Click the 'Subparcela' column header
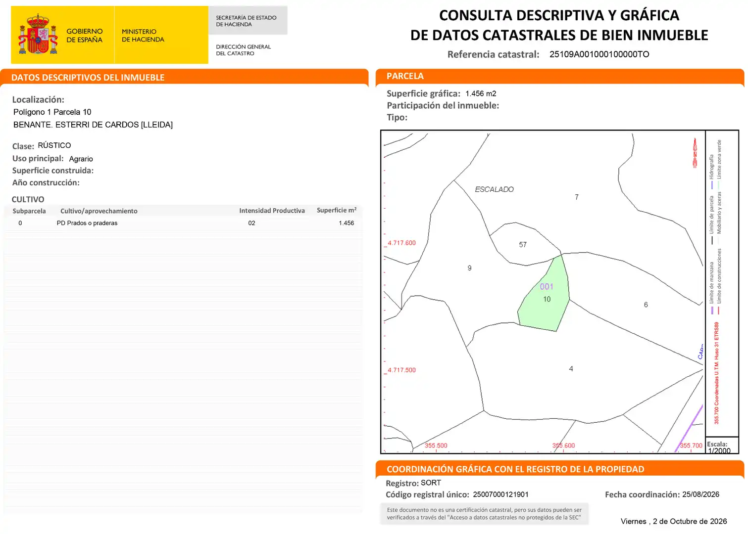The height and width of the screenshot is (534, 748). [29, 211]
